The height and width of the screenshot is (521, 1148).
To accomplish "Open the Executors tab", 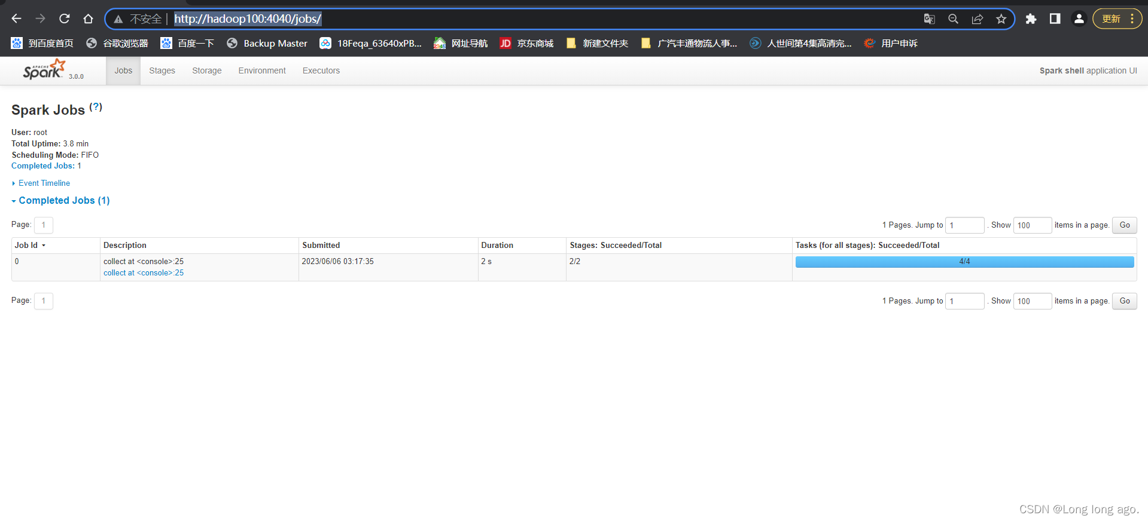I will pos(321,71).
